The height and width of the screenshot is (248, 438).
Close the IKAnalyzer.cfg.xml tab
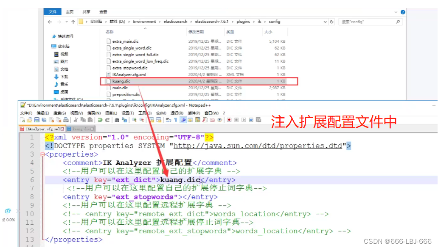pos(62,129)
